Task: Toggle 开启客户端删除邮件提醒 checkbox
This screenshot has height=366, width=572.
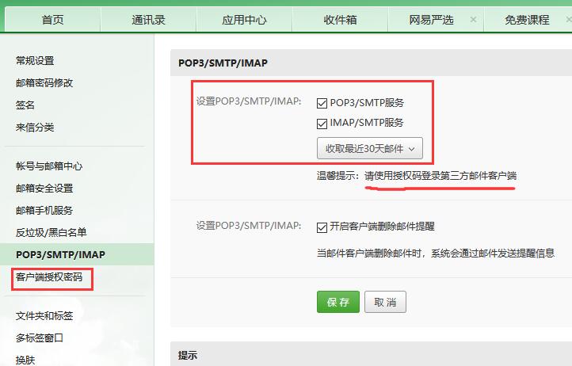Action: (322, 227)
